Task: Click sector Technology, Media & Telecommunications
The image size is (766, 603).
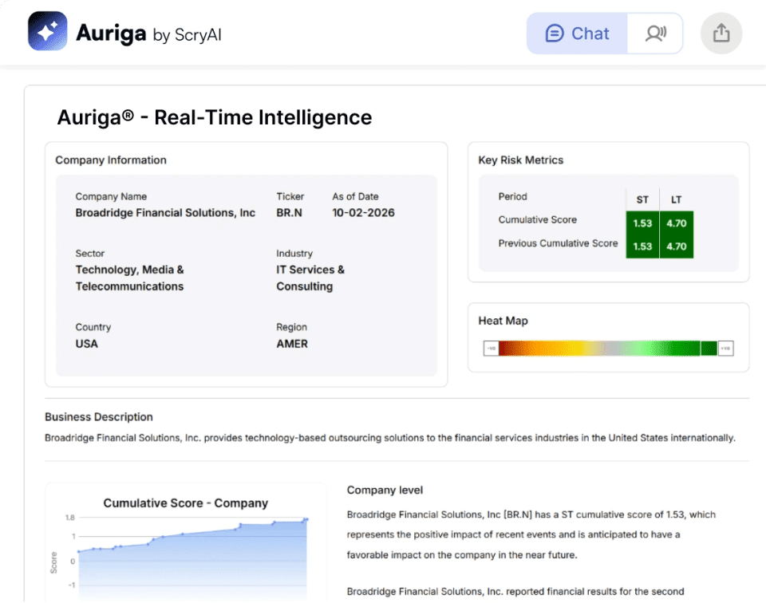Action: click(x=129, y=278)
